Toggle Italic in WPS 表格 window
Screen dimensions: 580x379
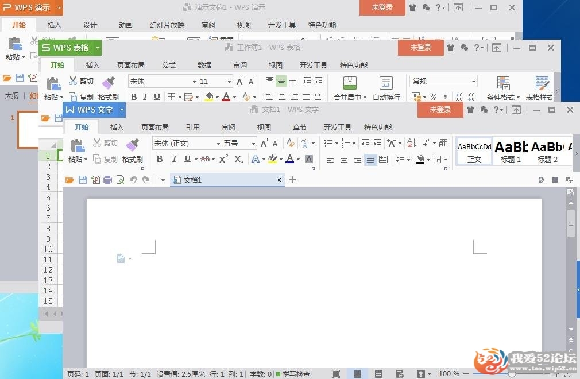(x=145, y=97)
